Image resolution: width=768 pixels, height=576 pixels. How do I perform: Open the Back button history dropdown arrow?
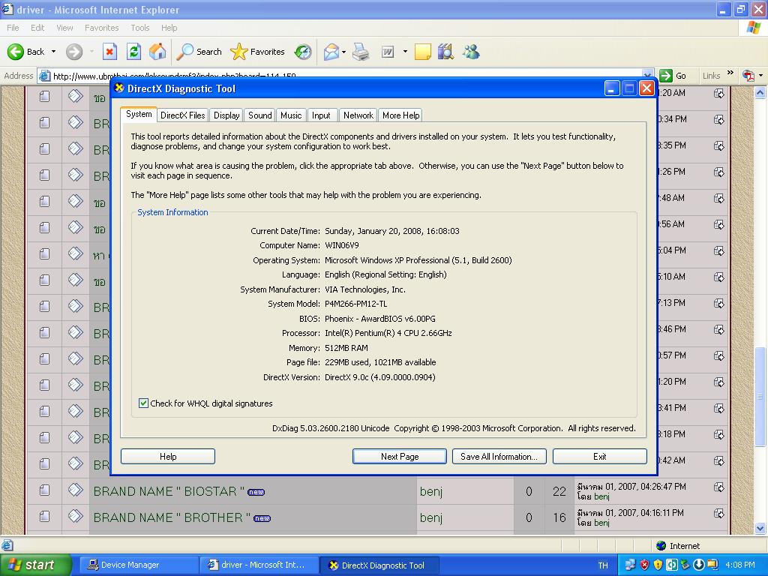click(53, 52)
